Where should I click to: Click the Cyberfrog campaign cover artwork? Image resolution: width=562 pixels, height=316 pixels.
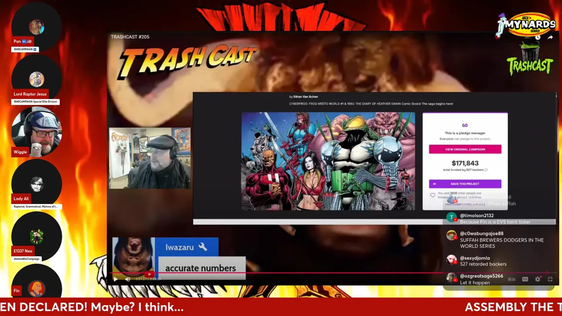pyautogui.click(x=328, y=161)
